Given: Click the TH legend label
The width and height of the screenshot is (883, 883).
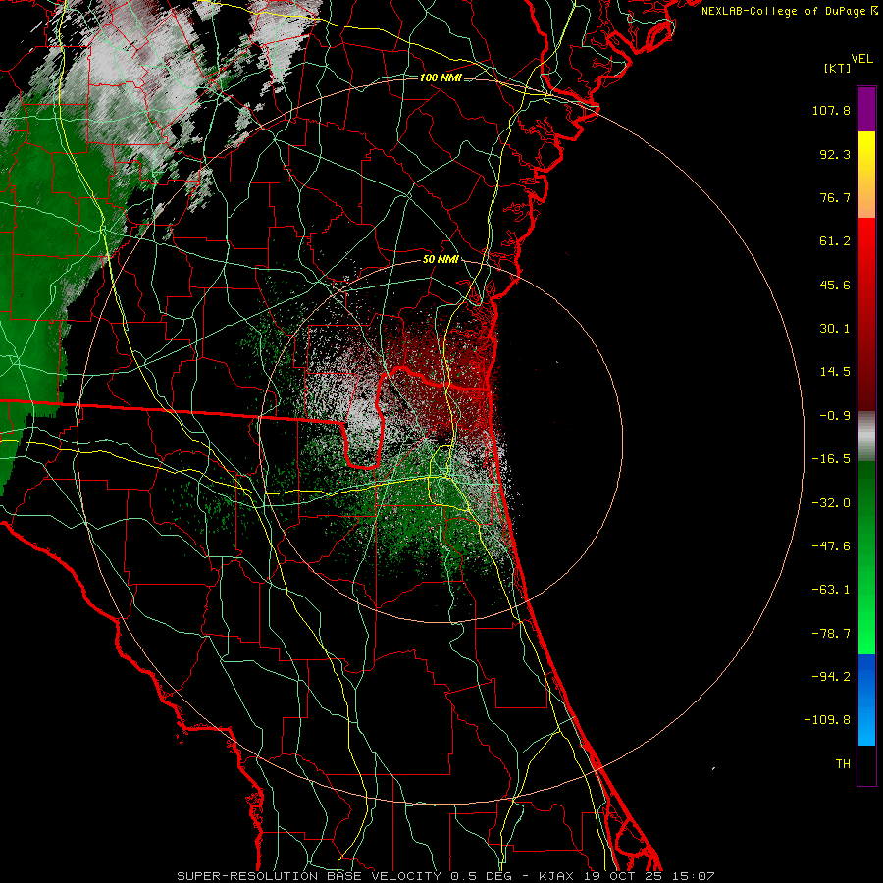Looking at the screenshot, I should click(x=843, y=764).
